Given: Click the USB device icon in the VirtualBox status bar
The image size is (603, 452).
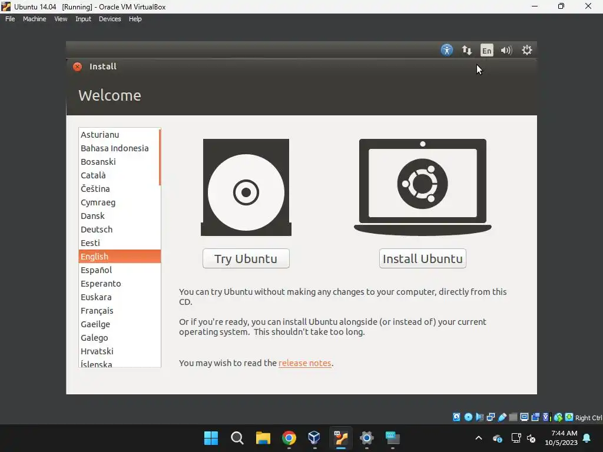Looking at the screenshot, I should [x=502, y=417].
